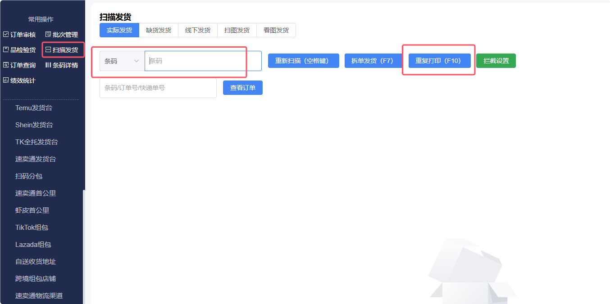
Task: Switch to the 缺货发货 tab
Action: (x=159, y=30)
